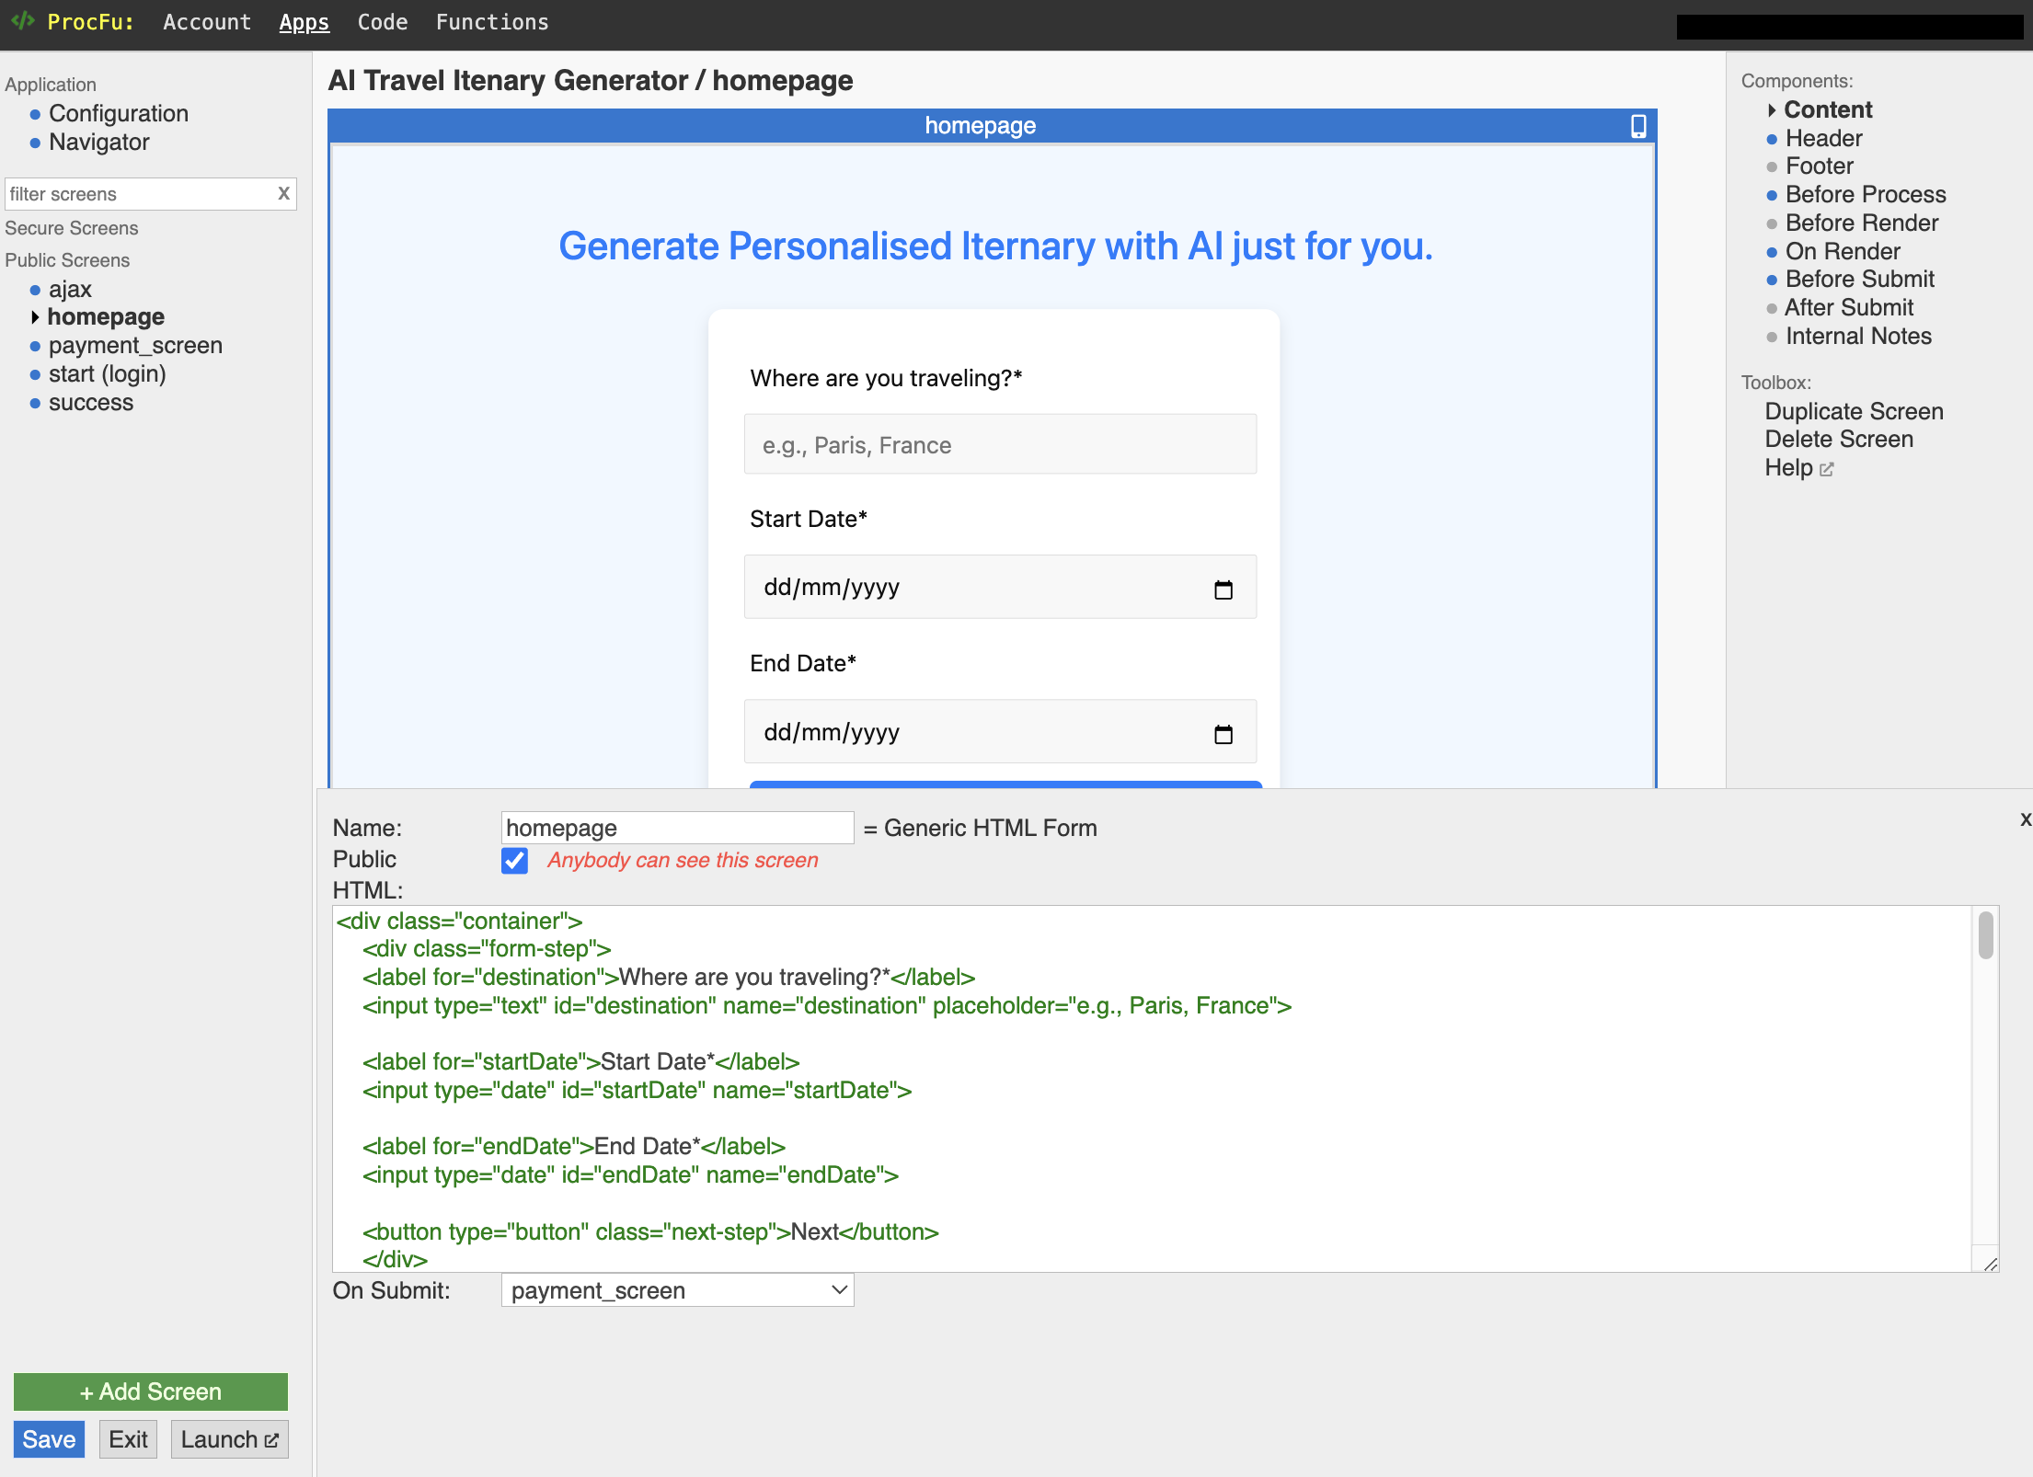Open the Functions menu

click(x=492, y=22)
